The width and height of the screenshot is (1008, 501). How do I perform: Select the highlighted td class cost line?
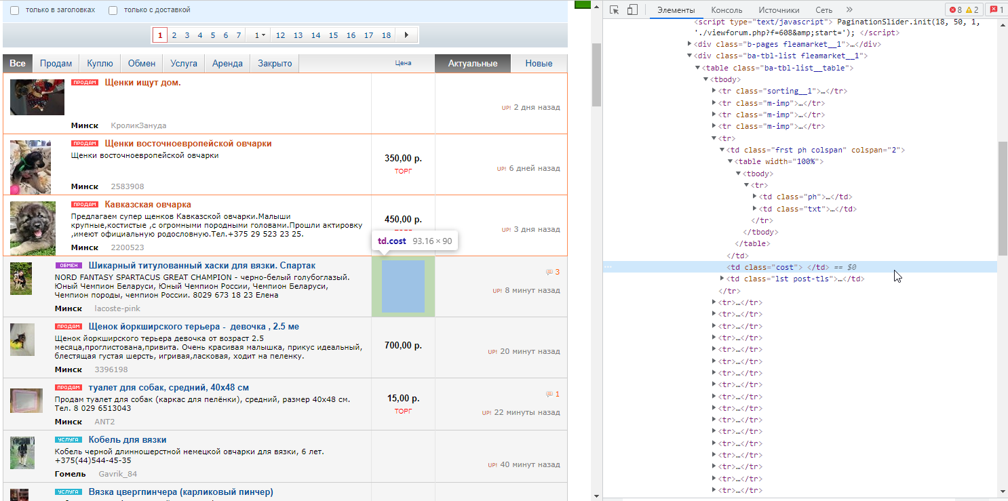pos(800,267)
